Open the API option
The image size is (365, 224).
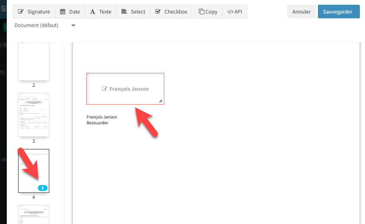tap(235, 12)
